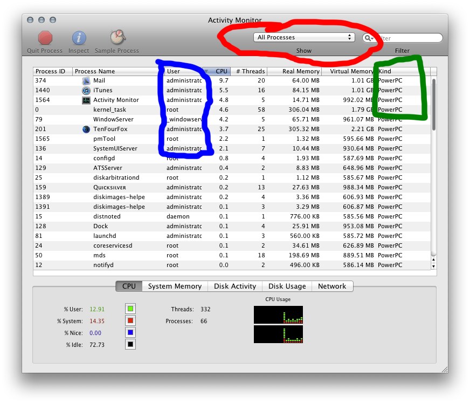
Task: Click the window zoom button
Action: pyautogui.click(x=53, y=20)
